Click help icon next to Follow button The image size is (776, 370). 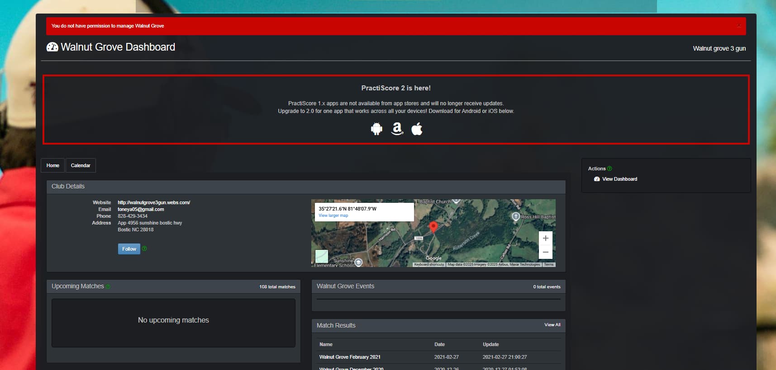click(144, 248)
